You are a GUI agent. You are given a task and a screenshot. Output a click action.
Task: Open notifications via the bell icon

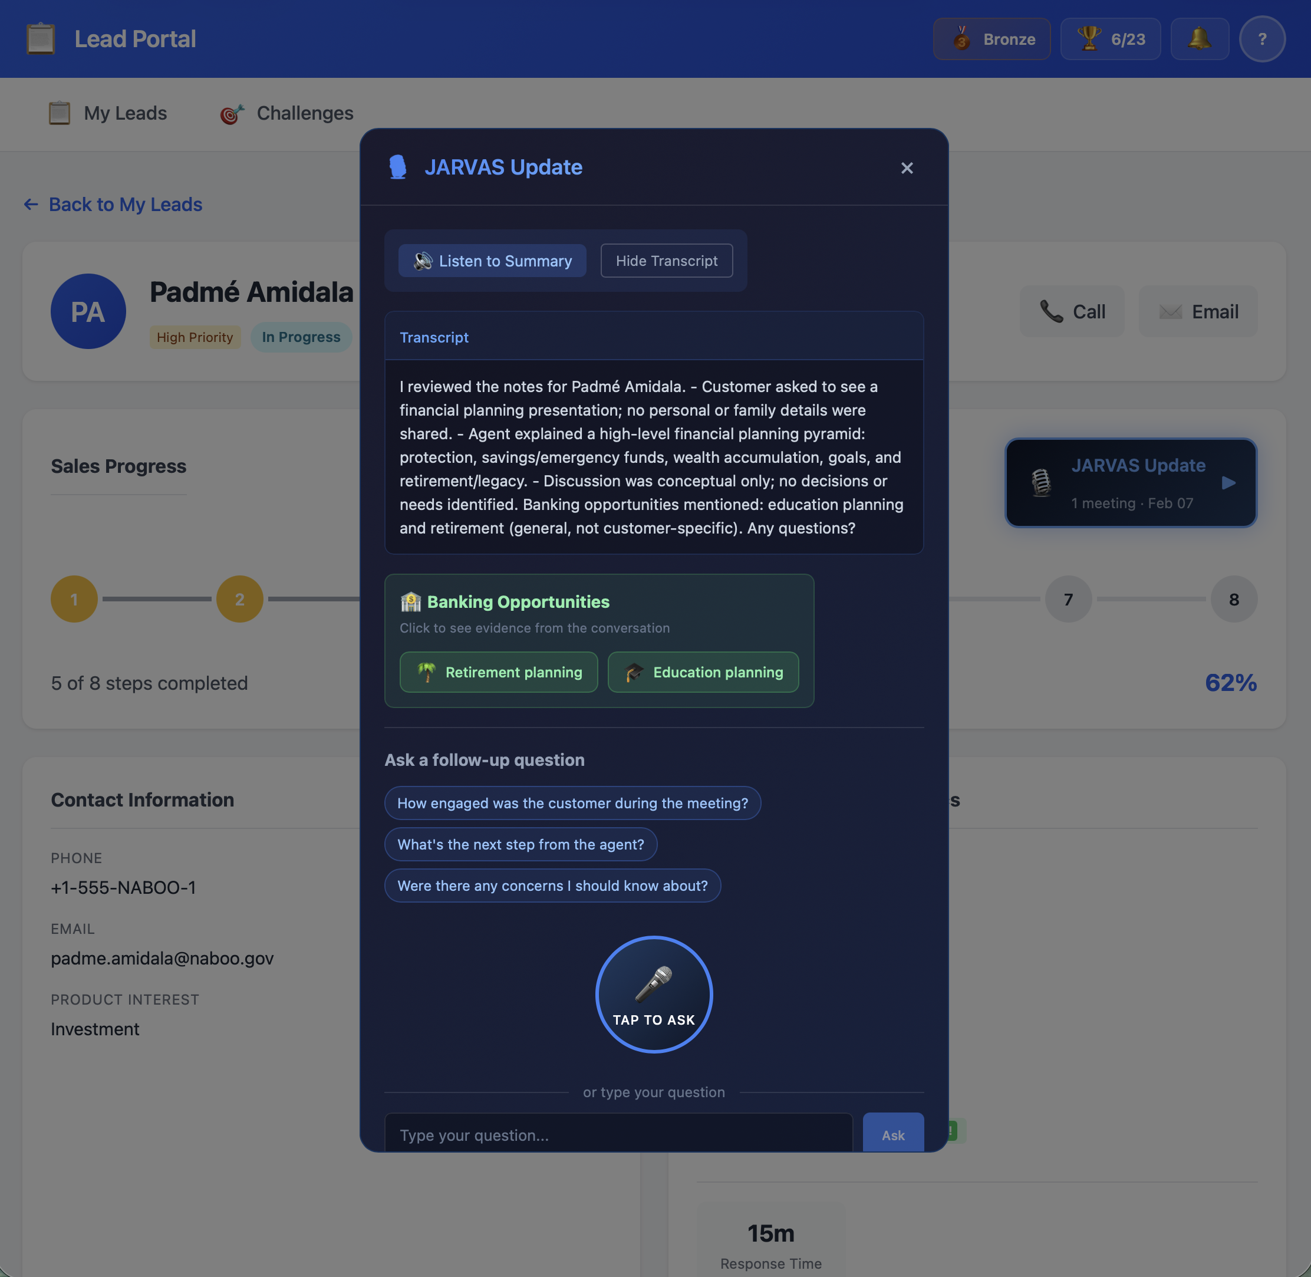click(1200, 38)
